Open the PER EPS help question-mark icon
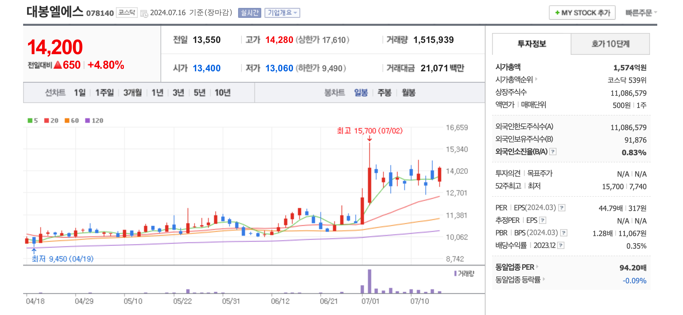 (562, 208)
